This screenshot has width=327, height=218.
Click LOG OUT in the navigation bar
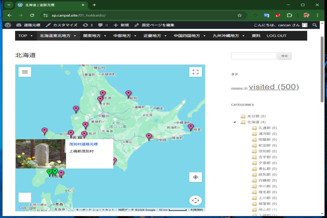[277, 36]
